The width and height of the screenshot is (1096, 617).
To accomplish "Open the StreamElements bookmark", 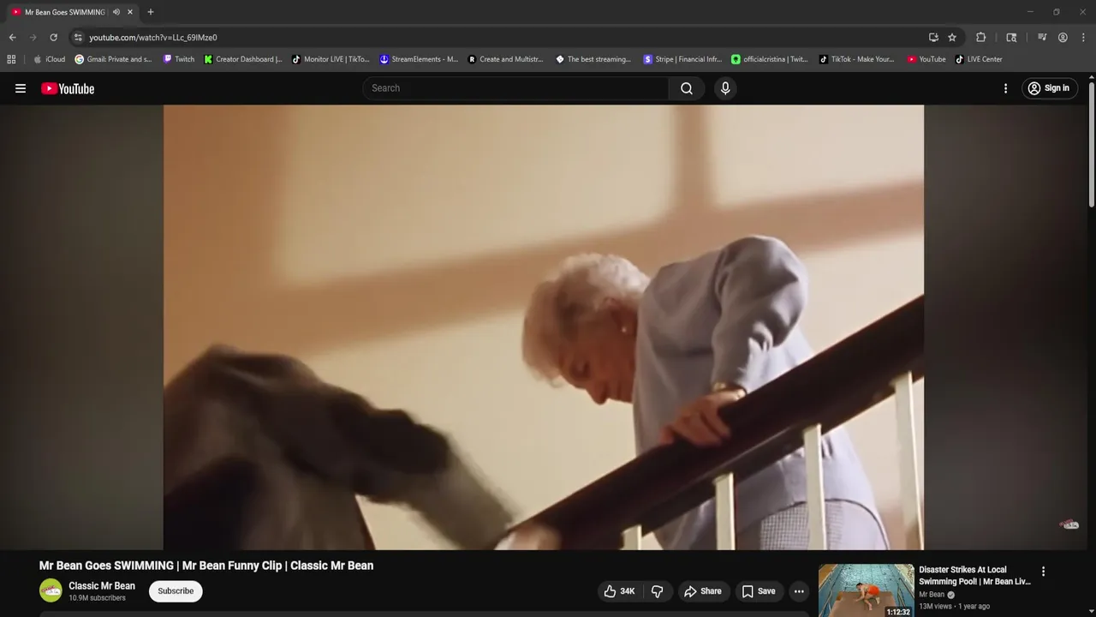I will click(x=420, y=59).
